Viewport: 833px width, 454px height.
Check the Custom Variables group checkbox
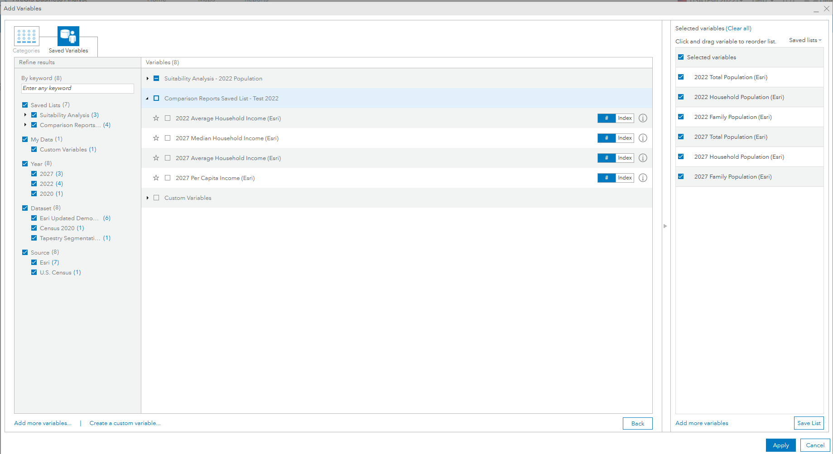pyautogui.click(x=156, y=198)
